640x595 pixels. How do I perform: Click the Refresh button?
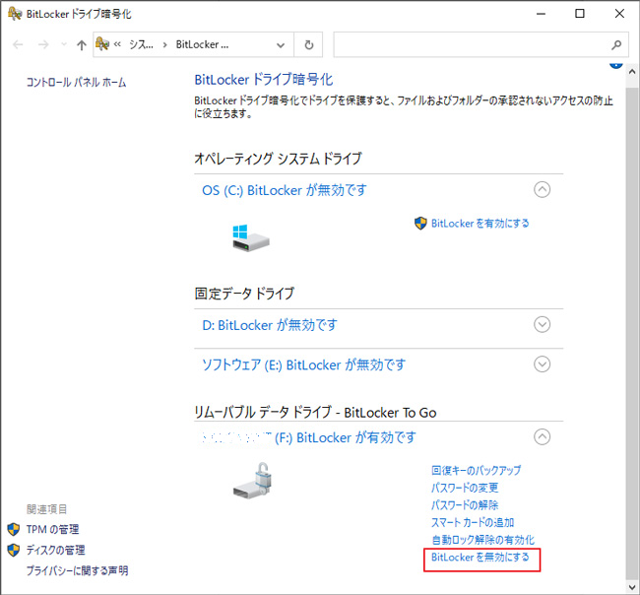coord(309,45)
